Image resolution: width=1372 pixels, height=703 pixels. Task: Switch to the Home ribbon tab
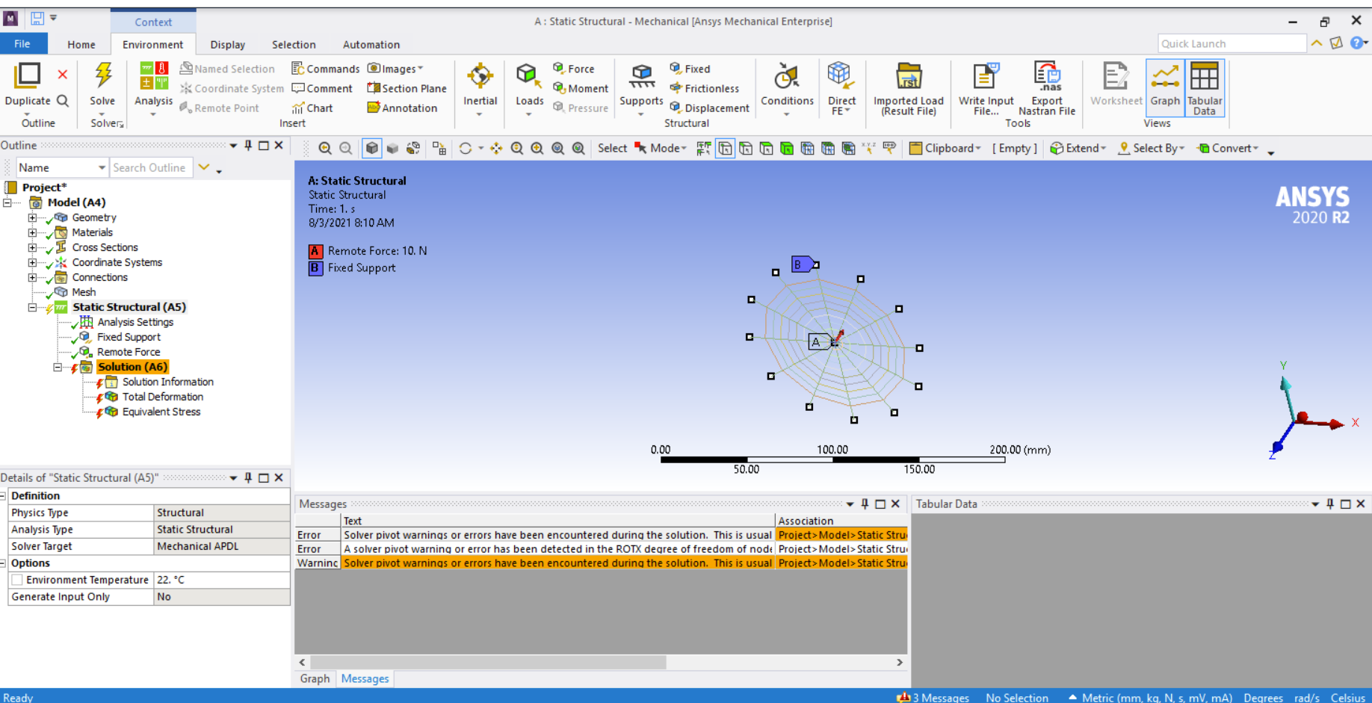pyautogui.click(x=81, y=44)
